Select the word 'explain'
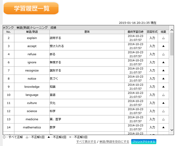 pyautogui.click(x=32, y=38)
